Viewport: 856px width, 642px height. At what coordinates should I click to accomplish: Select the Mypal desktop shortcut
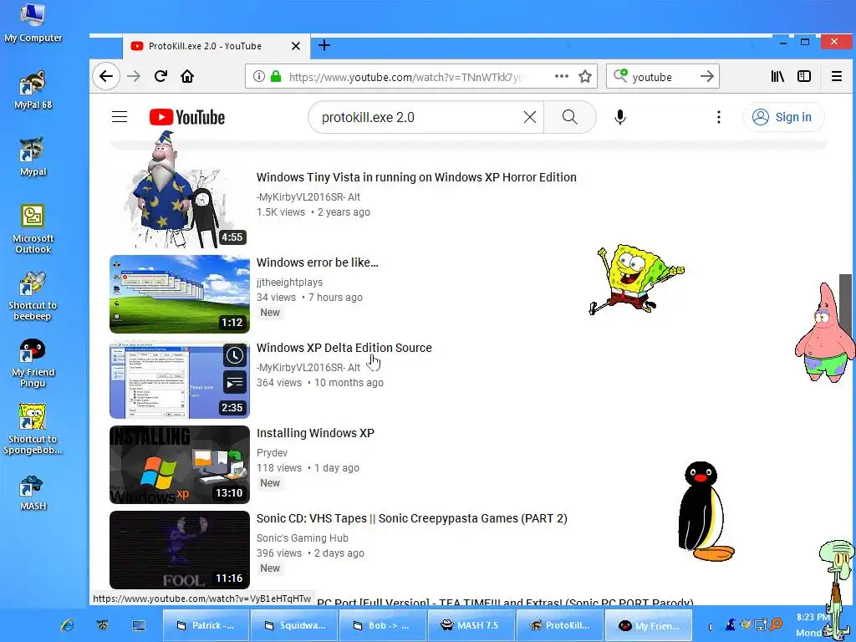click(33, 156)
